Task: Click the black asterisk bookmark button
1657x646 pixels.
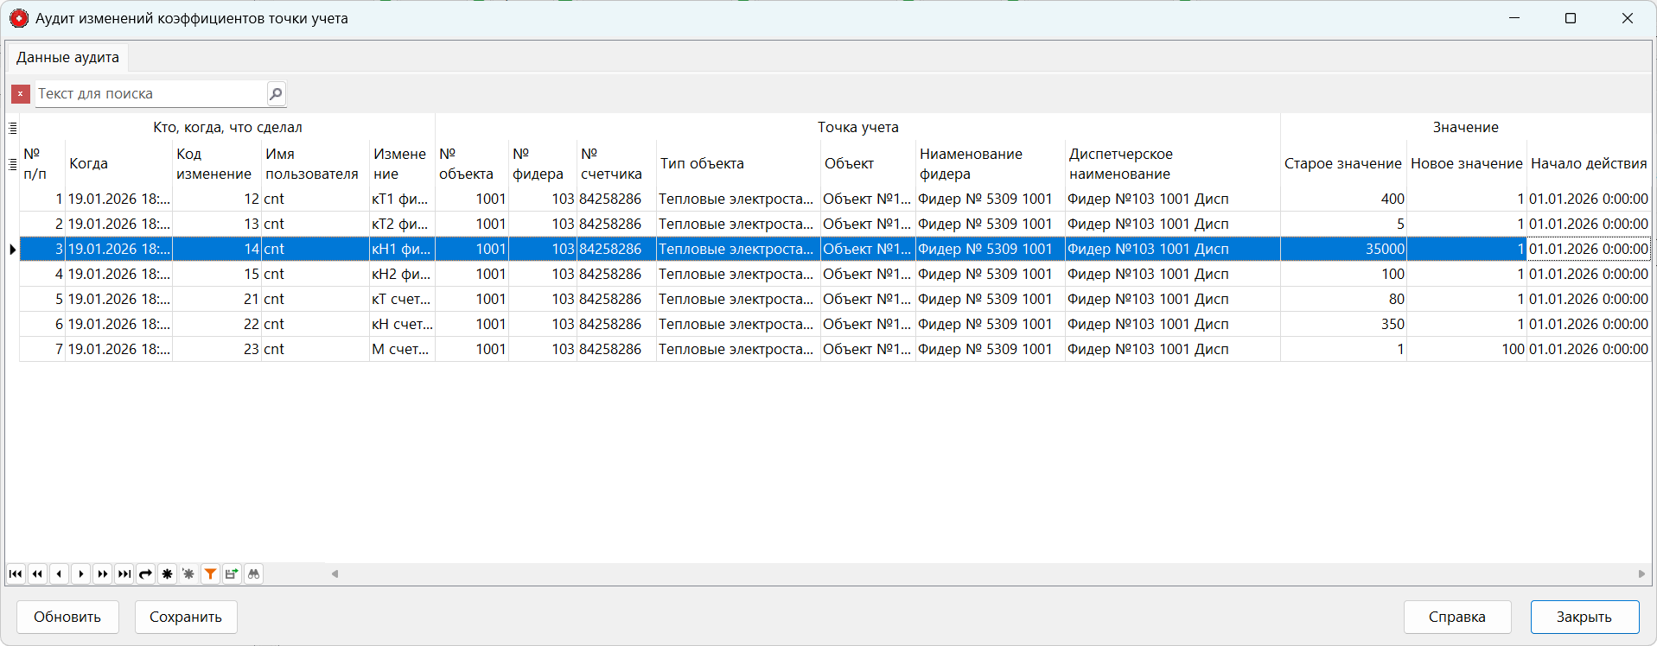Action: 168,574
